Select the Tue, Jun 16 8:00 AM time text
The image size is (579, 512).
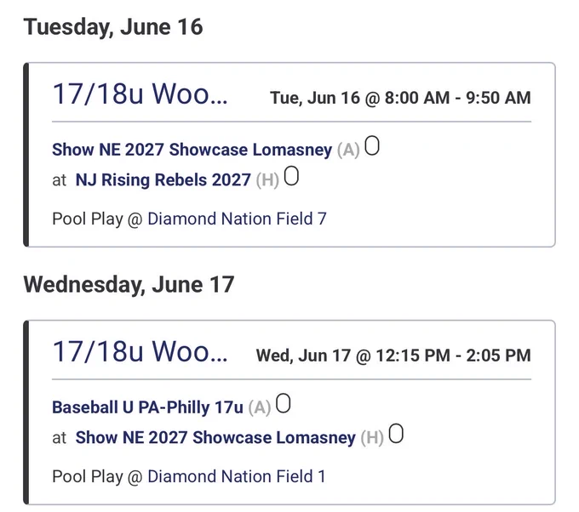point(401,98)
